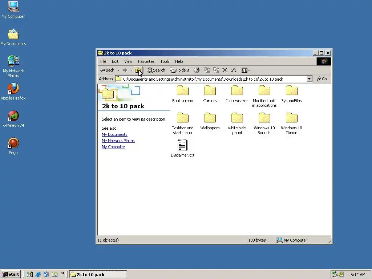
Task: Select the Boot screen folder
Action: [x=183, y=94]
